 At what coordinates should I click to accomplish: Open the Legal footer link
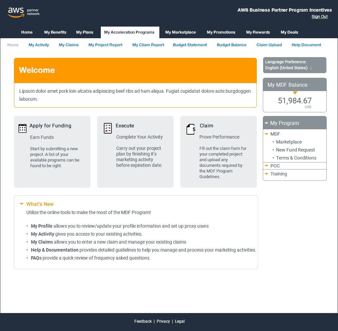(180, 321)
